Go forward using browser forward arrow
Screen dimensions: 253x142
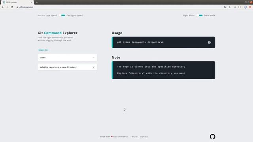pos(8,7)
